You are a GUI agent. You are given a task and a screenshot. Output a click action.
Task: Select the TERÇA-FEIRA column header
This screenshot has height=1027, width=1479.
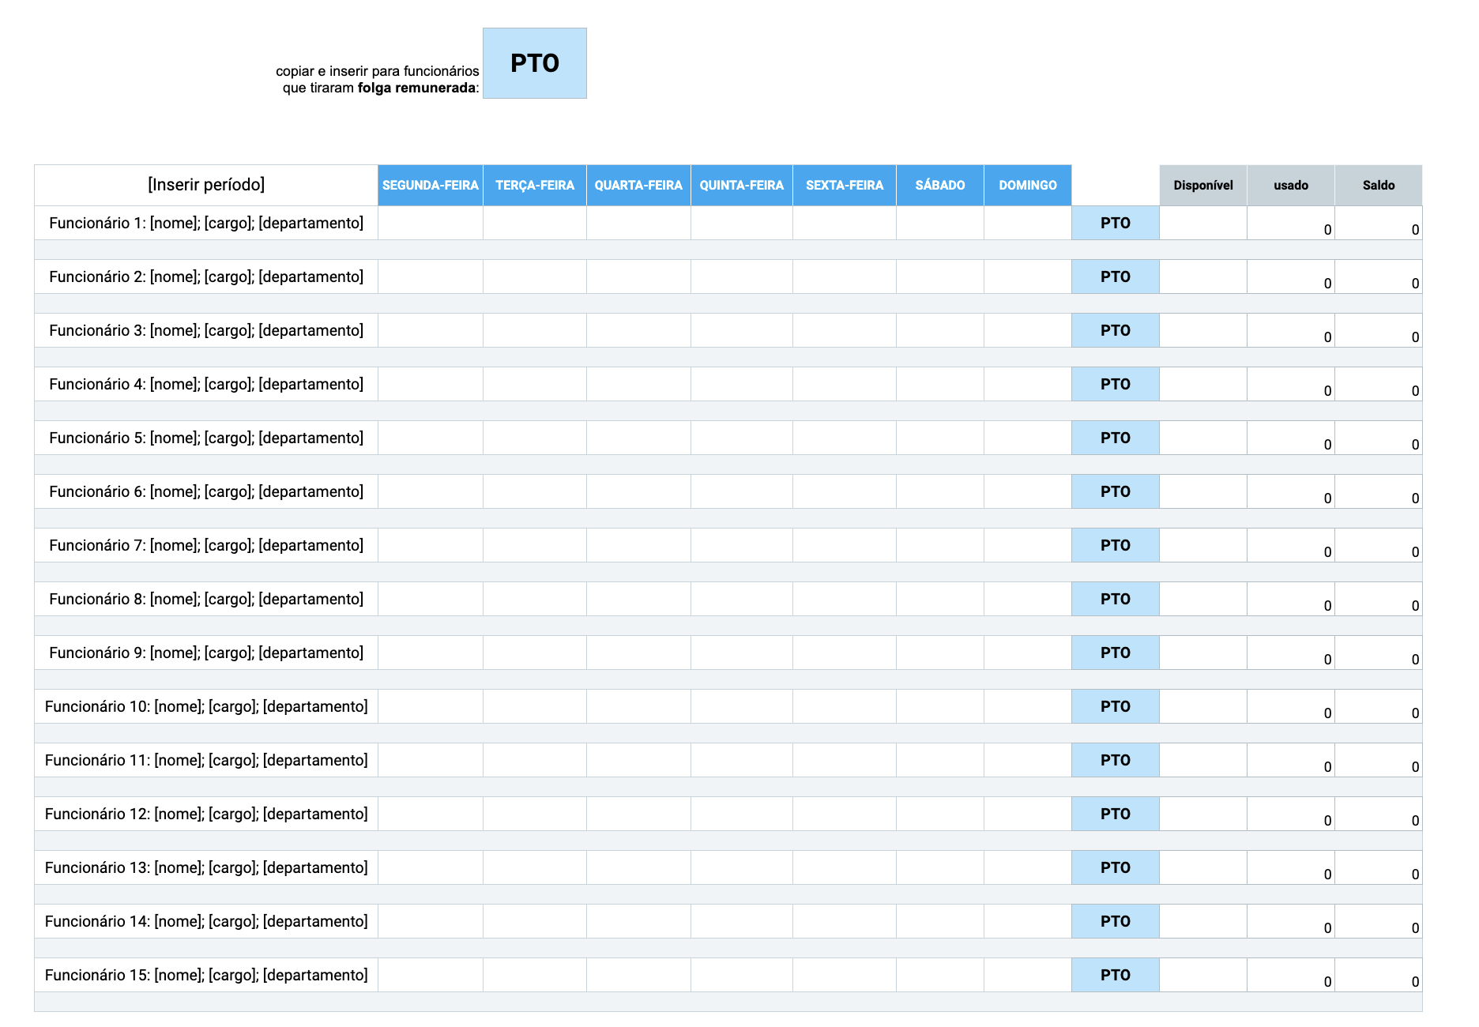tap(535, 185)
